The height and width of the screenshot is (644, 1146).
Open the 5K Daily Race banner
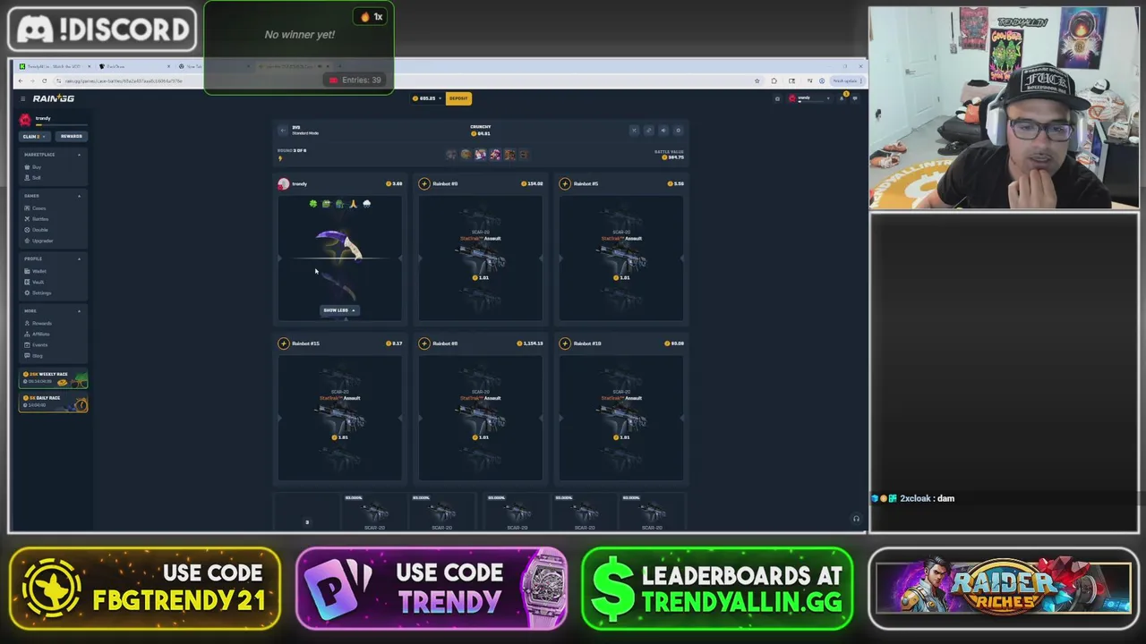[55, 403]
